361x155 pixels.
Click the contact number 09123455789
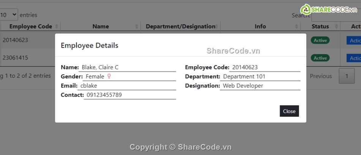tap(104, 95)
